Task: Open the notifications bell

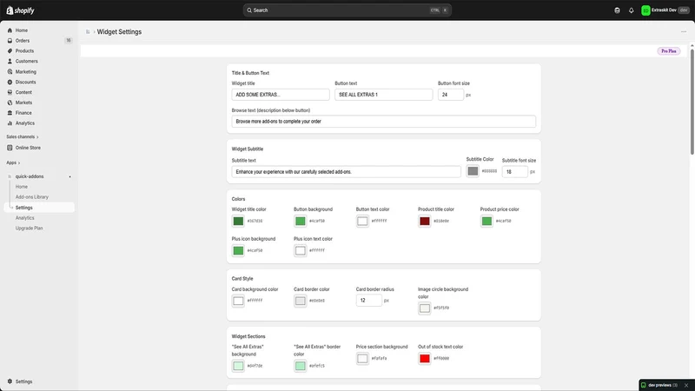Action: coord(632,10)
